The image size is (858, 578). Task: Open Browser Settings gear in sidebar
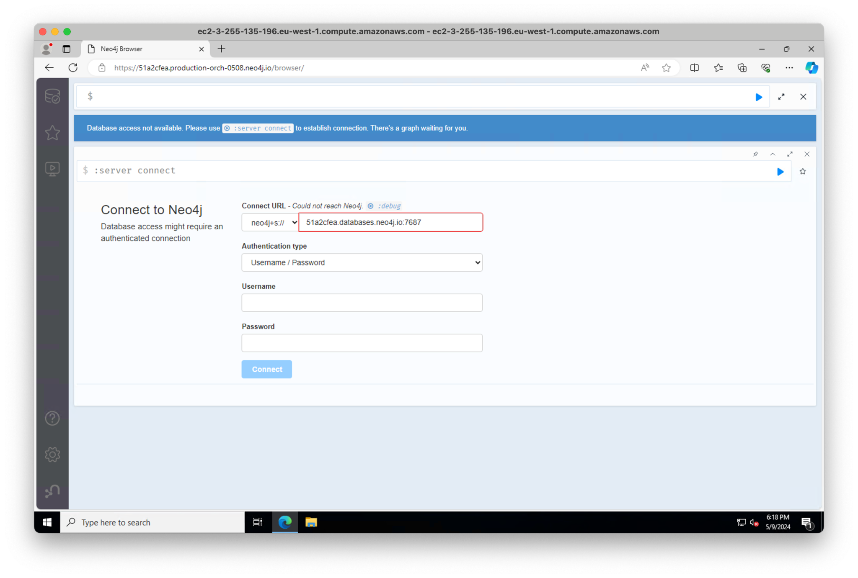click(52, 455)
